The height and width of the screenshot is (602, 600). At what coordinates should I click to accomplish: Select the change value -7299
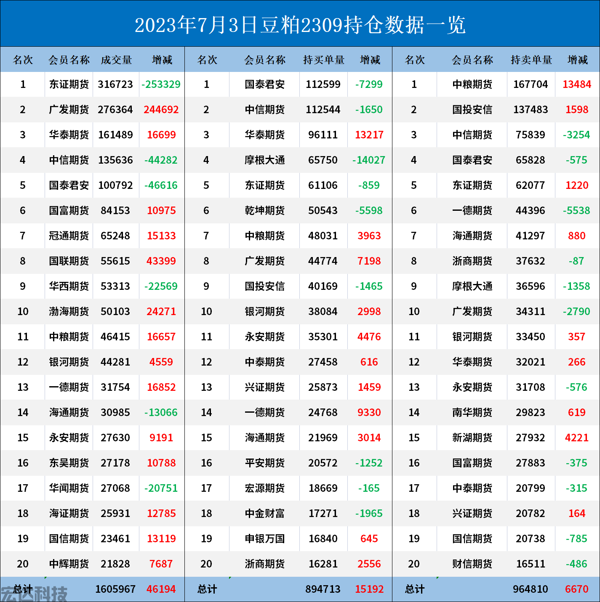tap(369, 84)
